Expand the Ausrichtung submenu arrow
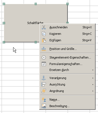Image resolution: width=98 pixels, height=113 pixels. click(93, 84)
